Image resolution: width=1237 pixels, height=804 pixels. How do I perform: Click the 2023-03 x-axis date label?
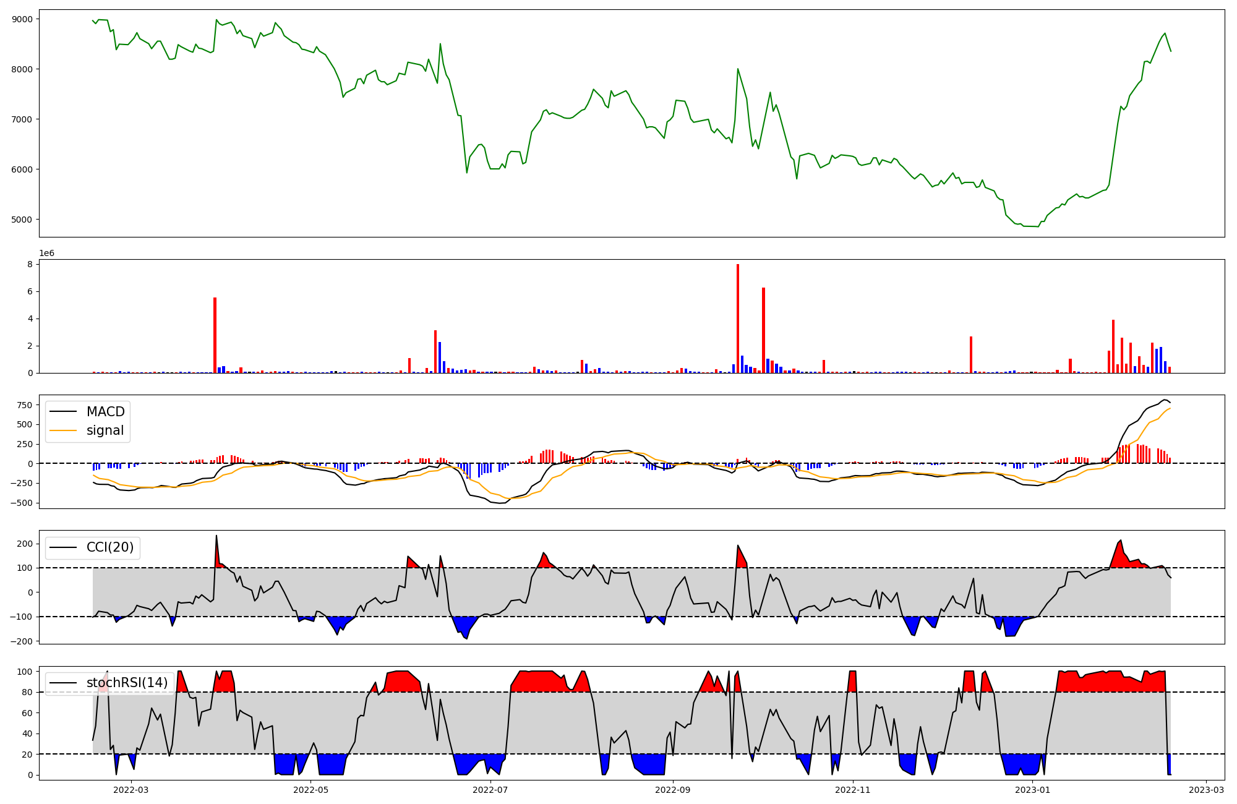(x=1206, y=790)
